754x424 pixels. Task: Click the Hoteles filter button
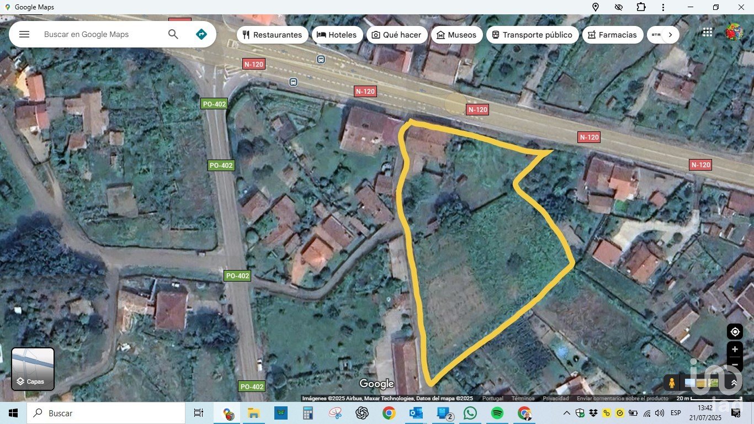coord(337,35)
